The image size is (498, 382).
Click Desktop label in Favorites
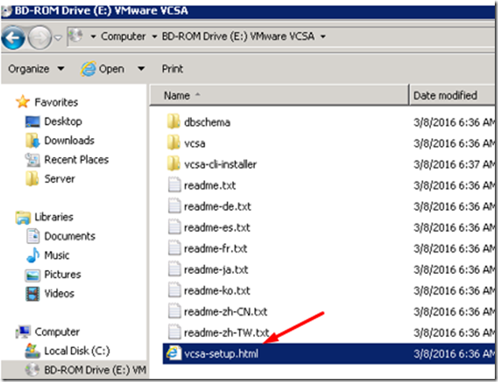click(x=63, y=122)
